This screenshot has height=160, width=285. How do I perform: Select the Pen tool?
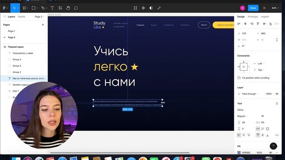pyautogui.click(x=43, y=8)
